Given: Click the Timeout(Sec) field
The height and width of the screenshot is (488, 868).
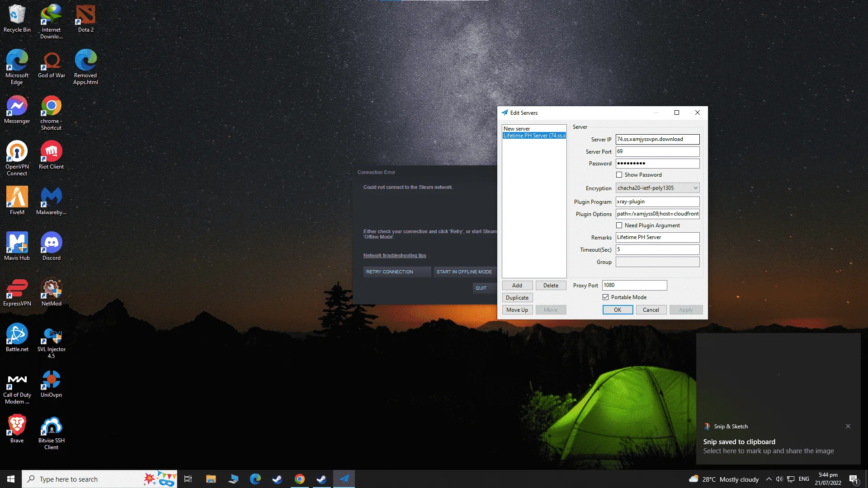Looking at the screenshot, I should pos(657,249).
